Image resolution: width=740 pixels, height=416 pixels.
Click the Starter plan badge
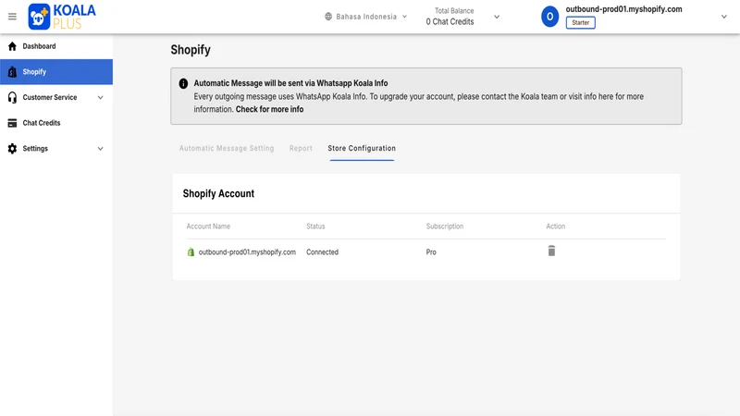581,22
